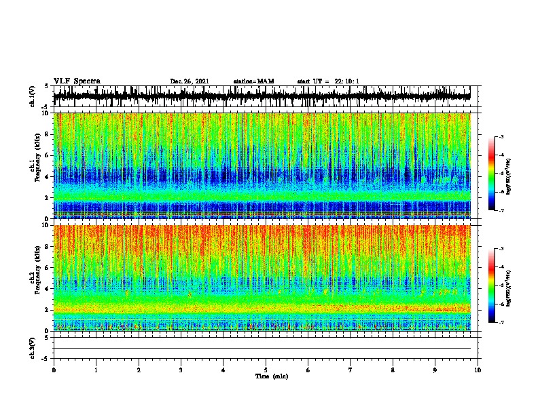Click time axis tick label "2"
This screenshot has width=538, height=415.
coord(139,370)
